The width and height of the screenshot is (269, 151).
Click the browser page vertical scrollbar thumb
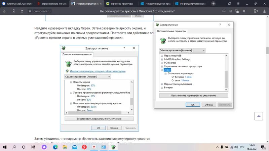(x=267, y=51)
